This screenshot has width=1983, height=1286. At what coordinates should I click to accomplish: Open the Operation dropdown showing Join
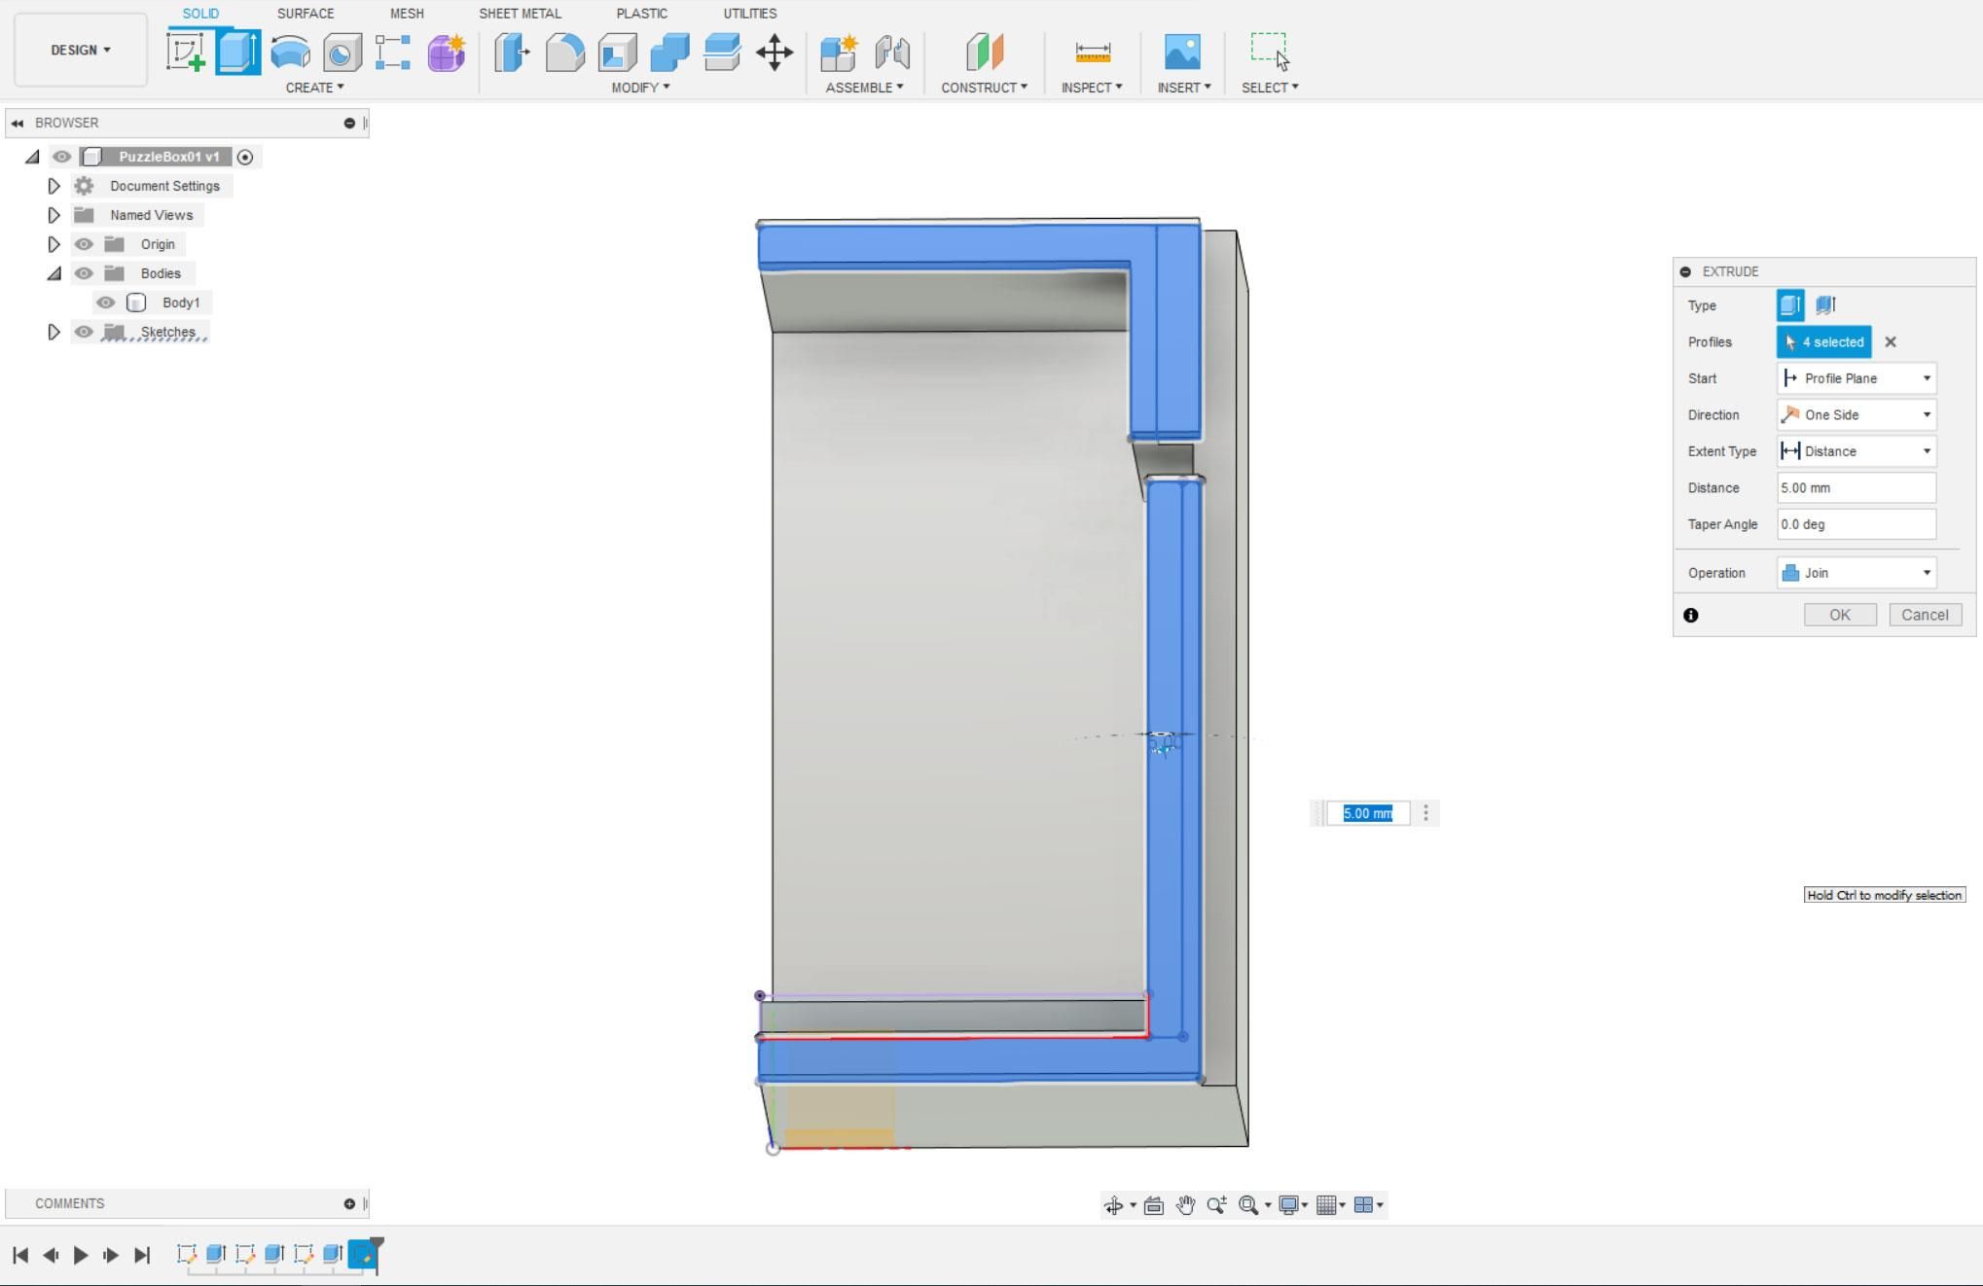coord(1855,573)
